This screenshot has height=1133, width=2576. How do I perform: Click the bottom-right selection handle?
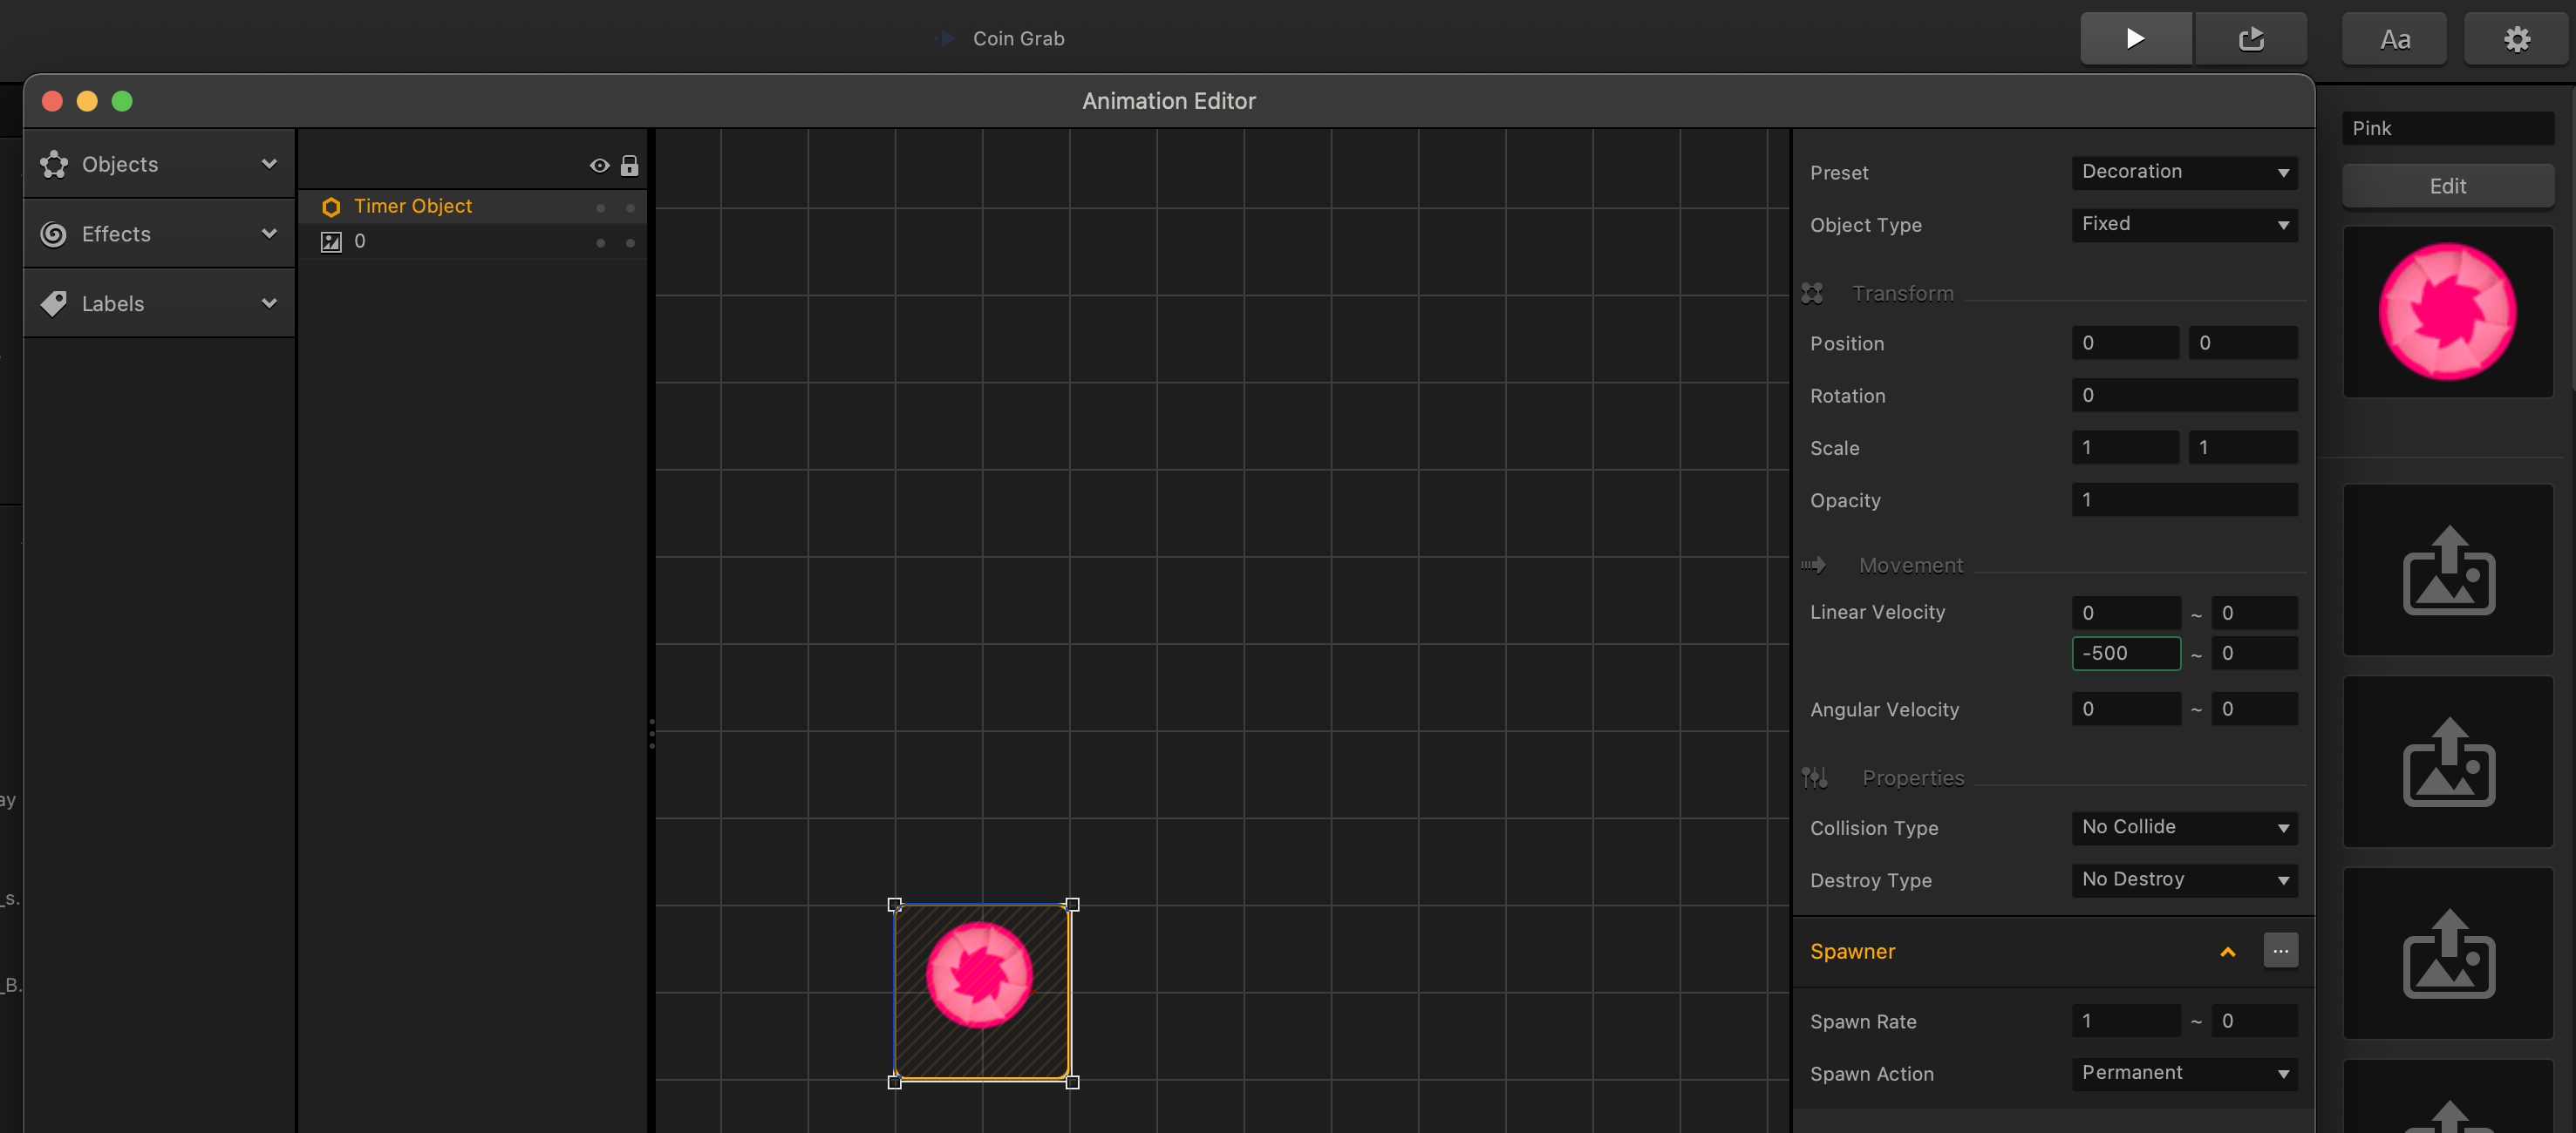tap(1072, 1082)
